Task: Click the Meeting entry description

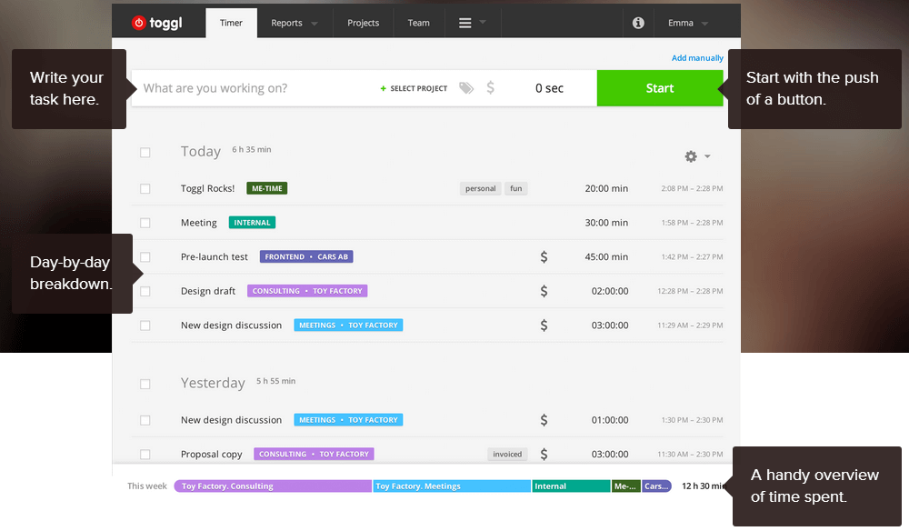Action: (x=198, y=223)
